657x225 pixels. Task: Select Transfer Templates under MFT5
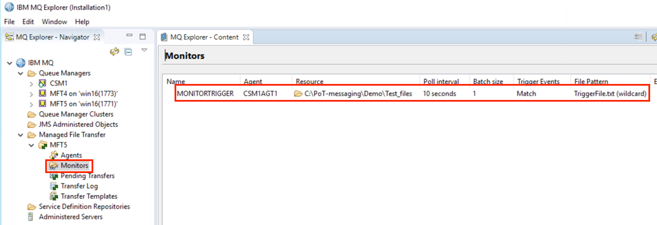[x=89, y=196]
